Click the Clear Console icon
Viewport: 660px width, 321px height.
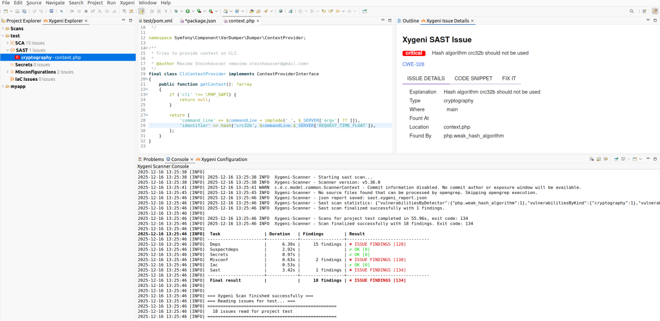pyautogui.click(x=592, y=159)
